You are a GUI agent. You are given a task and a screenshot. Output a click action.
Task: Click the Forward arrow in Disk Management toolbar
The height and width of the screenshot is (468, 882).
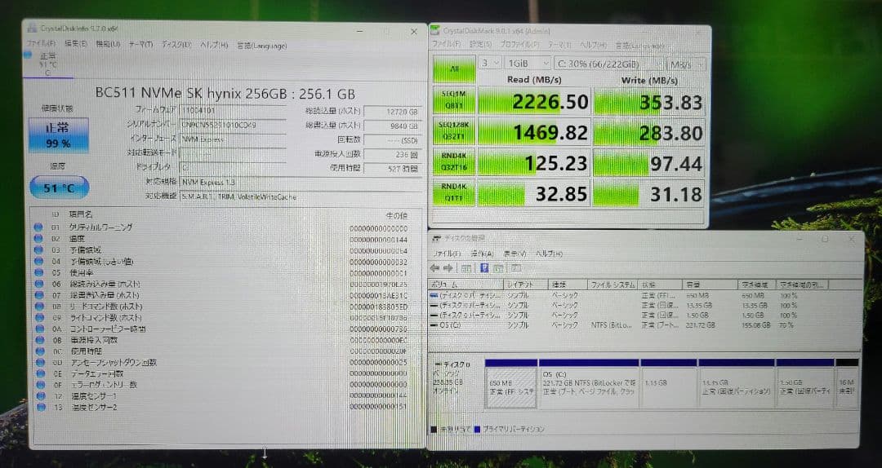click(448, 268)
